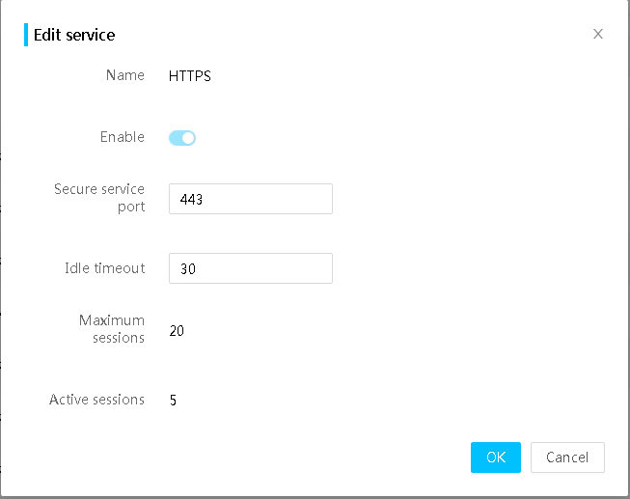Toggle the Enable switch off
The height and width of the screenshot is (499, 630).
(x=182, y=138)
